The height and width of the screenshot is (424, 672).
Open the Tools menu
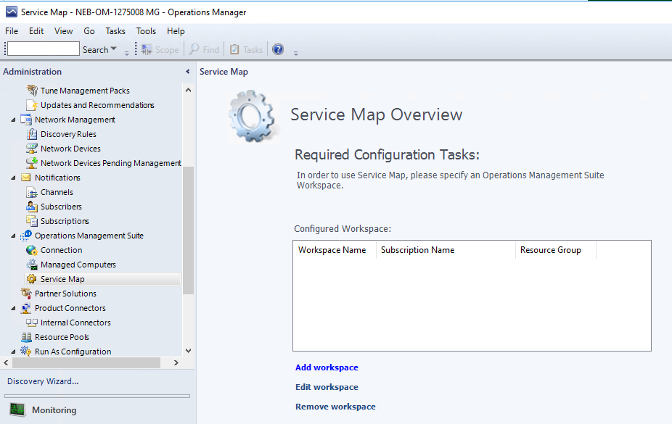(x=146, y=31)
